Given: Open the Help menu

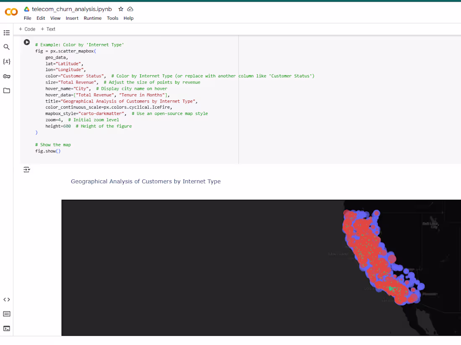Looking at the screenshot, I should (x=129, y=18).
